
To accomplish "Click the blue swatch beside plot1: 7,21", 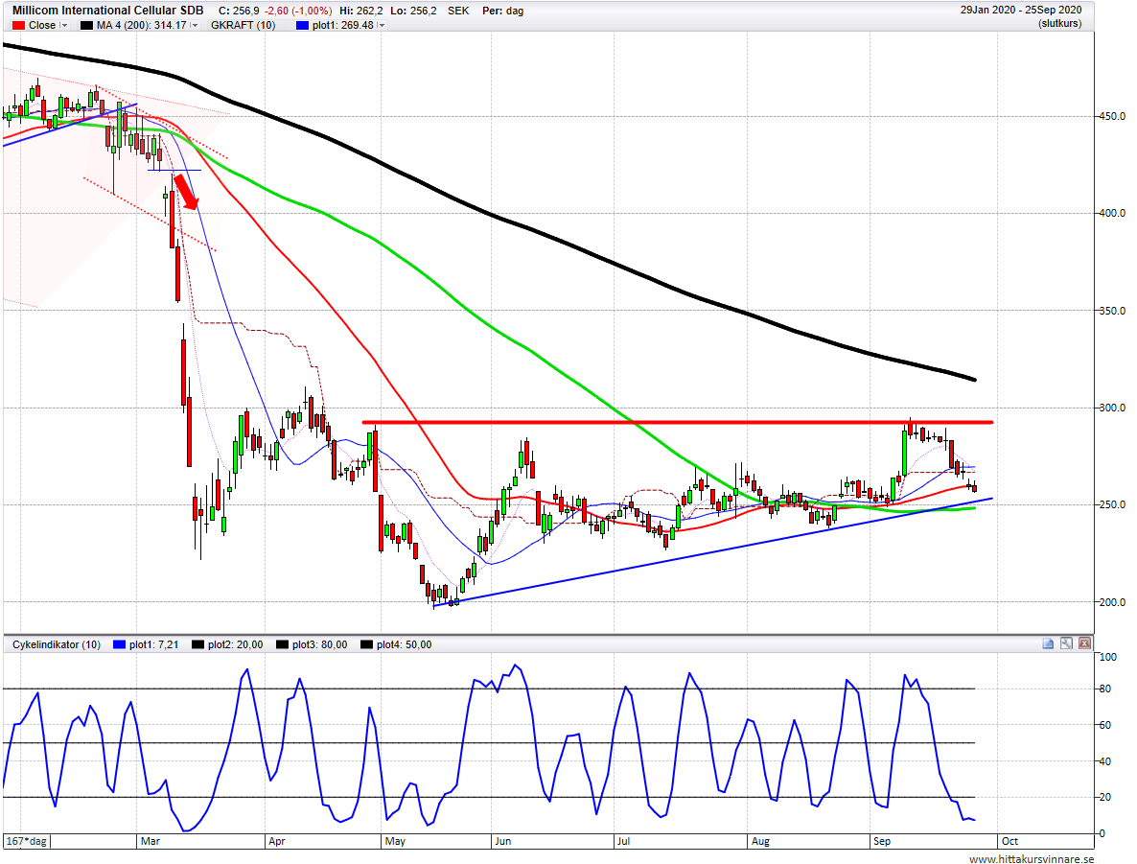I will pos(120,645).
